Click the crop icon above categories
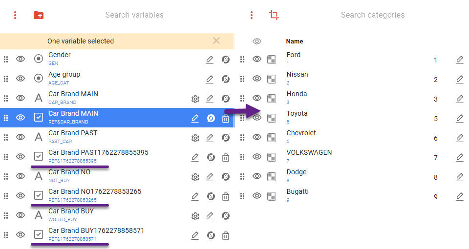469x249 pixels. 274,15
